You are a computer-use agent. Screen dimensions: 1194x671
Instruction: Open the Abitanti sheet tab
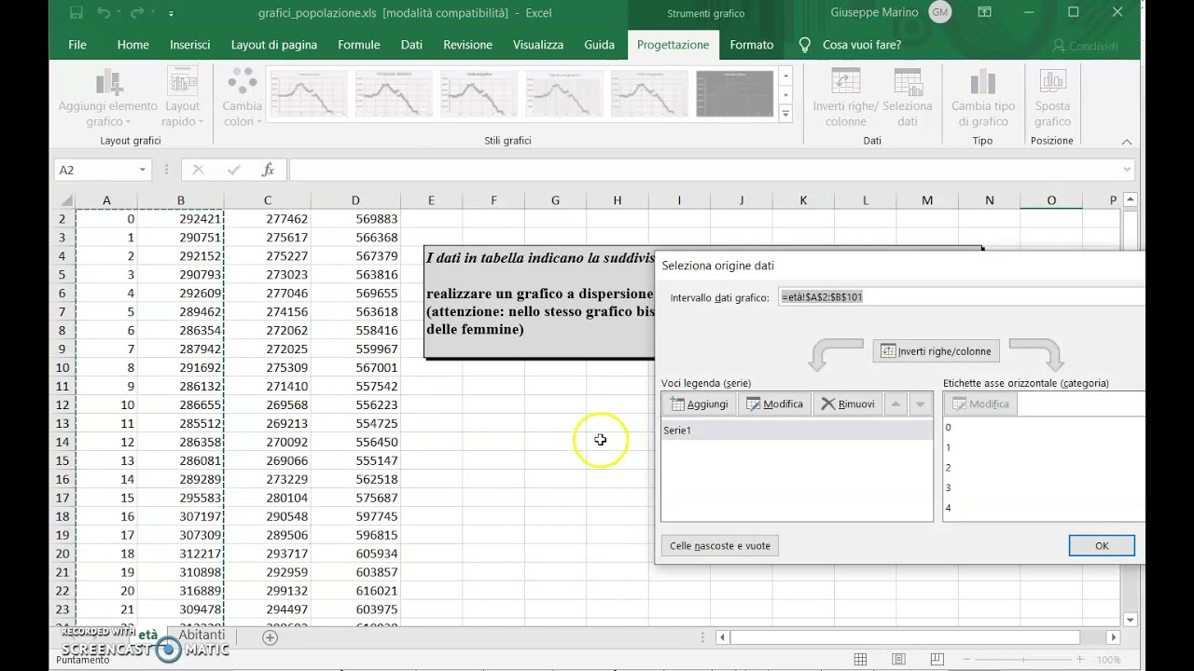click(201, 635)
